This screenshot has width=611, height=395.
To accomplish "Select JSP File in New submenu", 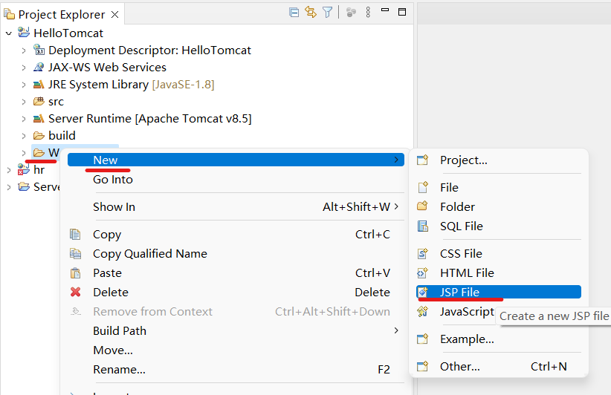I will click(x=459, y=292).
